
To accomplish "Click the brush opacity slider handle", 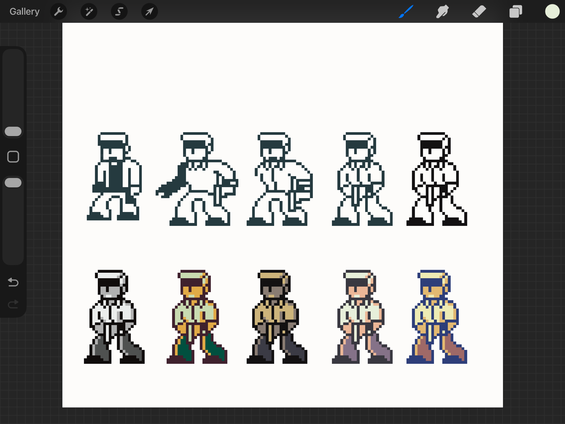I will (x=13, y=183).
